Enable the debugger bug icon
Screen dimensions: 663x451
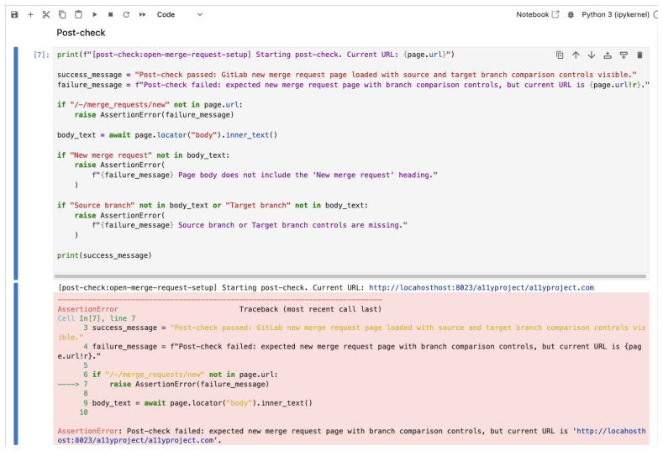pyautogui.click(x=571, y=14)
